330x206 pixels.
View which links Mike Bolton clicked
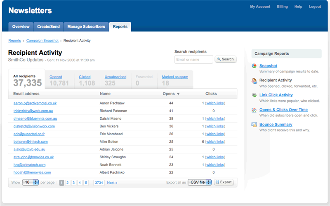pos(215,141)
